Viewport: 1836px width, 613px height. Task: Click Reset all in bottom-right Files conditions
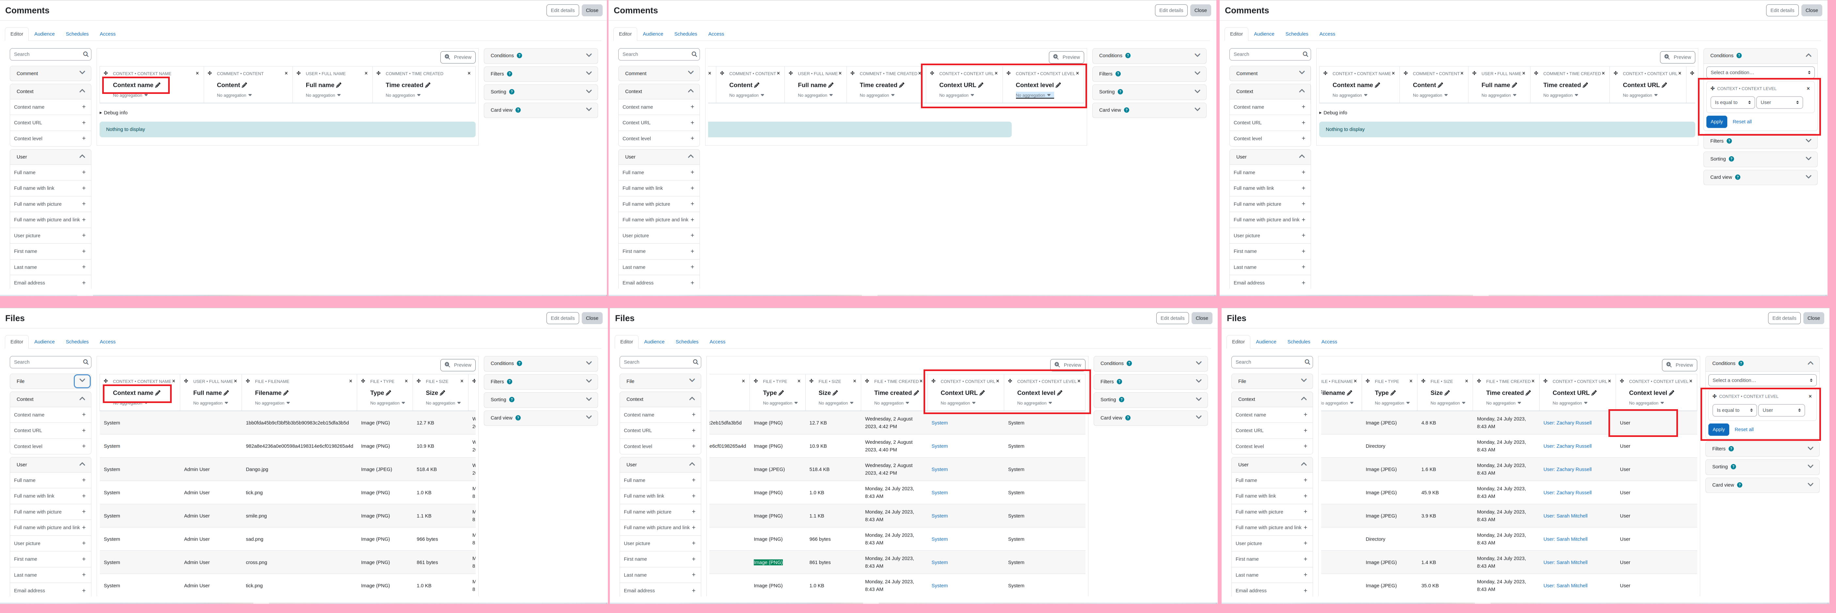pos(1743,429)
